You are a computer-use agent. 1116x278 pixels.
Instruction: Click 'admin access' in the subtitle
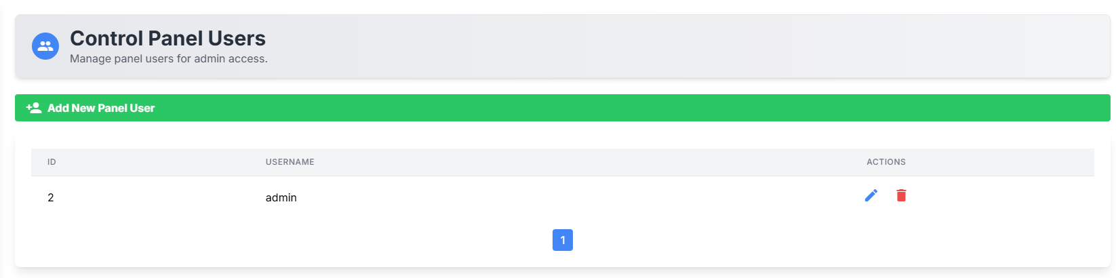[230, 59]
